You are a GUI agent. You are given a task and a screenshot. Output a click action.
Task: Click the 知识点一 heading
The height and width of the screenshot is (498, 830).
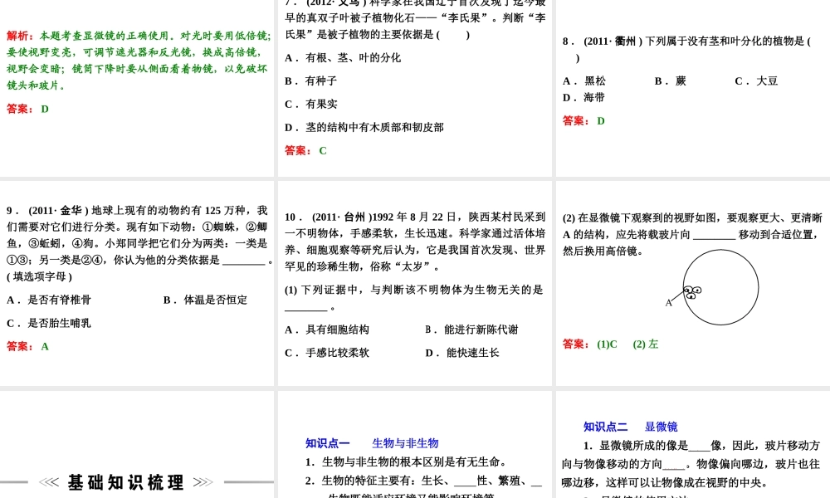click(328, 443)
